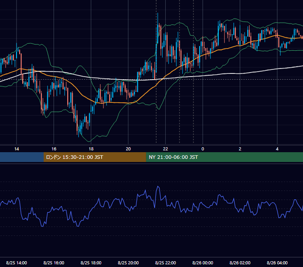
Task: Click the '8/26 02:00' date label
Action: point(240,263)
